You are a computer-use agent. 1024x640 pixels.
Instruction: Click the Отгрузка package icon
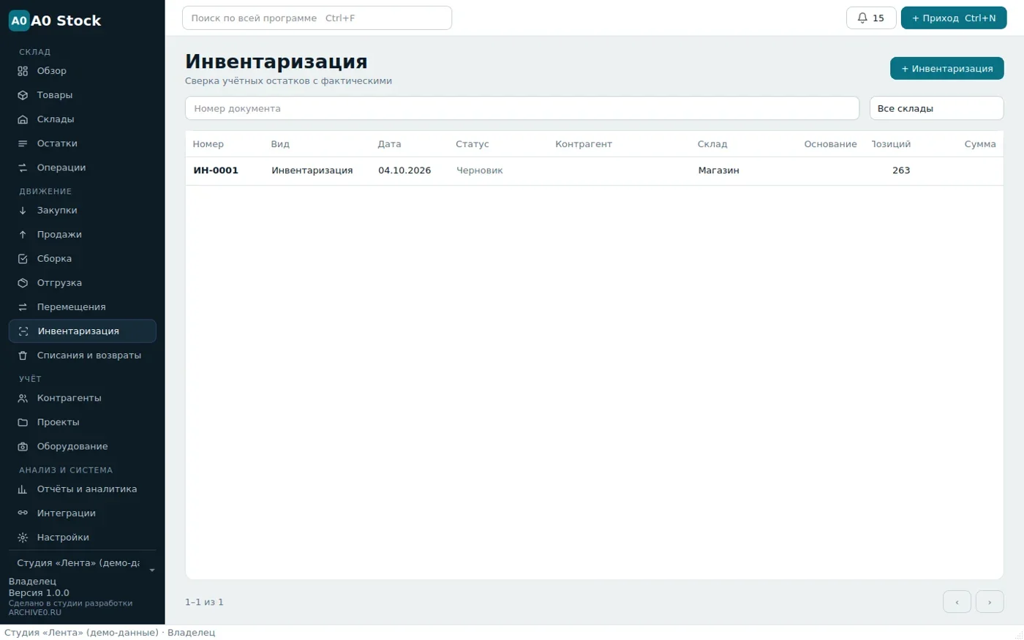click(23, 282)
